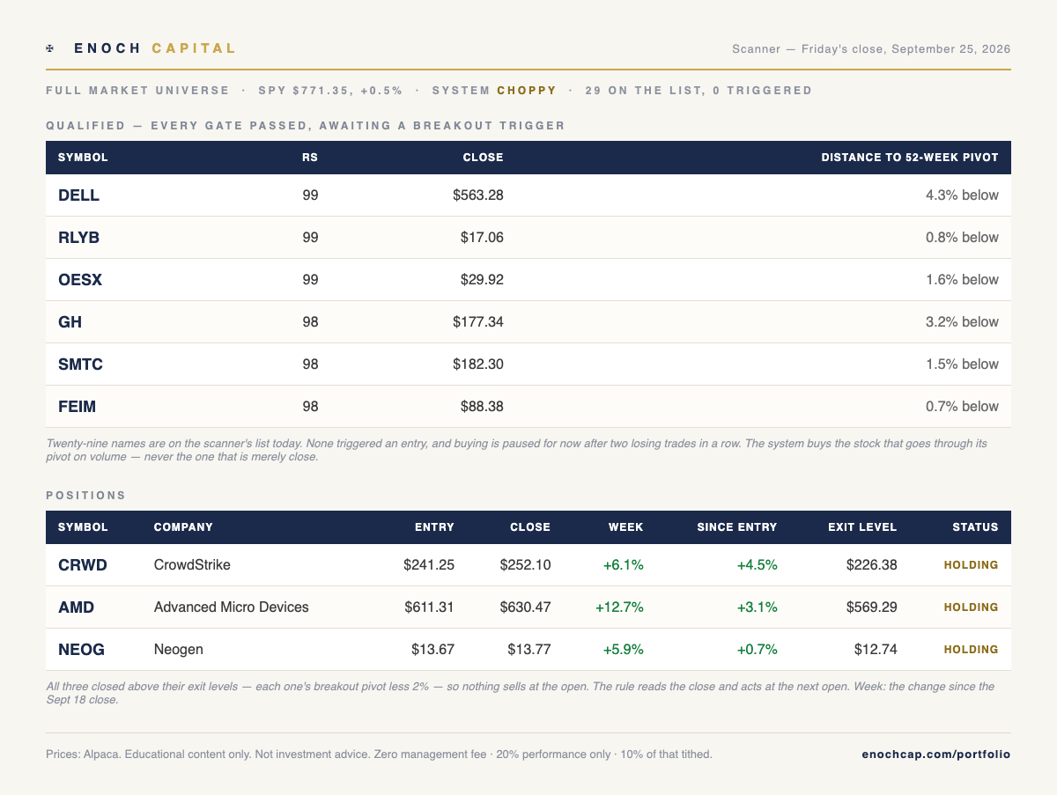
Task: Select the GH symbol cell
Action: (x=70, y=322)
